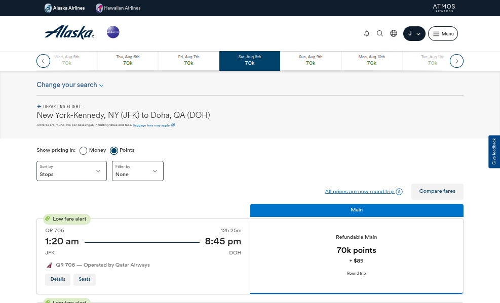Click the departing flight airplane icon
Viewport: 500px width, 303px height.
(39, 106)
